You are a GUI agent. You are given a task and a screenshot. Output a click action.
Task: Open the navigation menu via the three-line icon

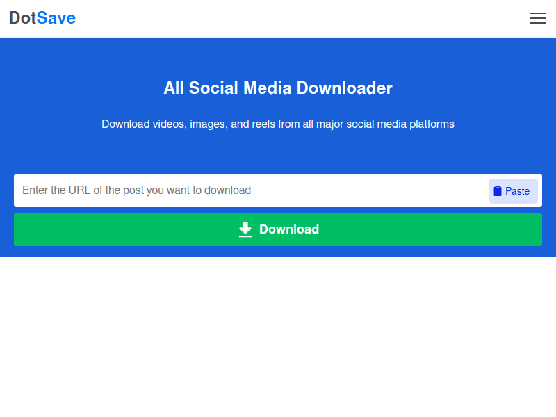(x=538, y=18)
